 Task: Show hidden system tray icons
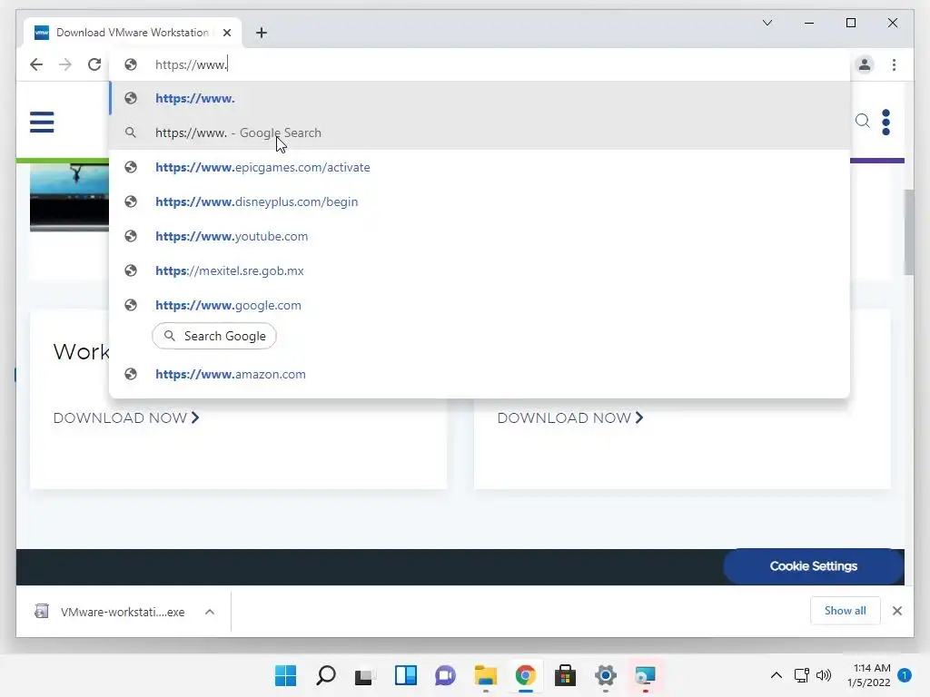[776, 675]
